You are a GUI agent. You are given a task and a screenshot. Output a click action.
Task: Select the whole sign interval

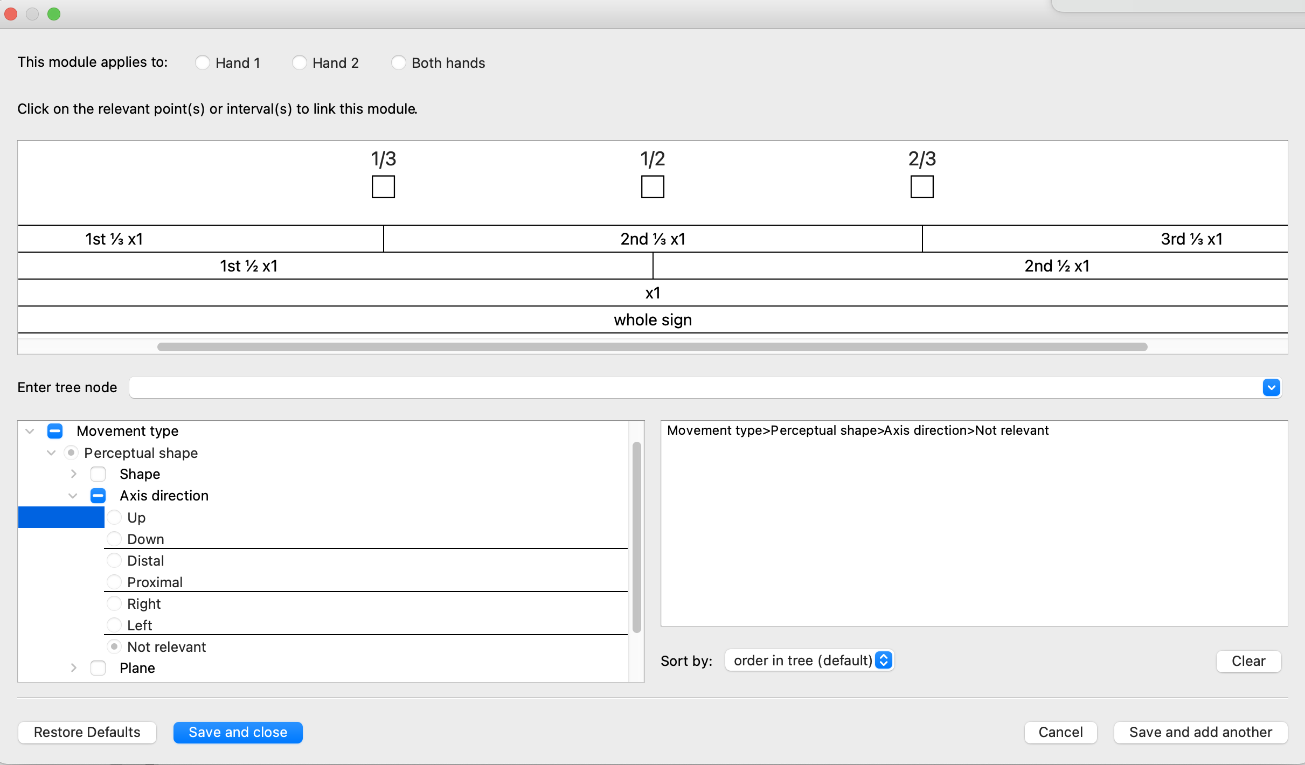click(652, 319)
